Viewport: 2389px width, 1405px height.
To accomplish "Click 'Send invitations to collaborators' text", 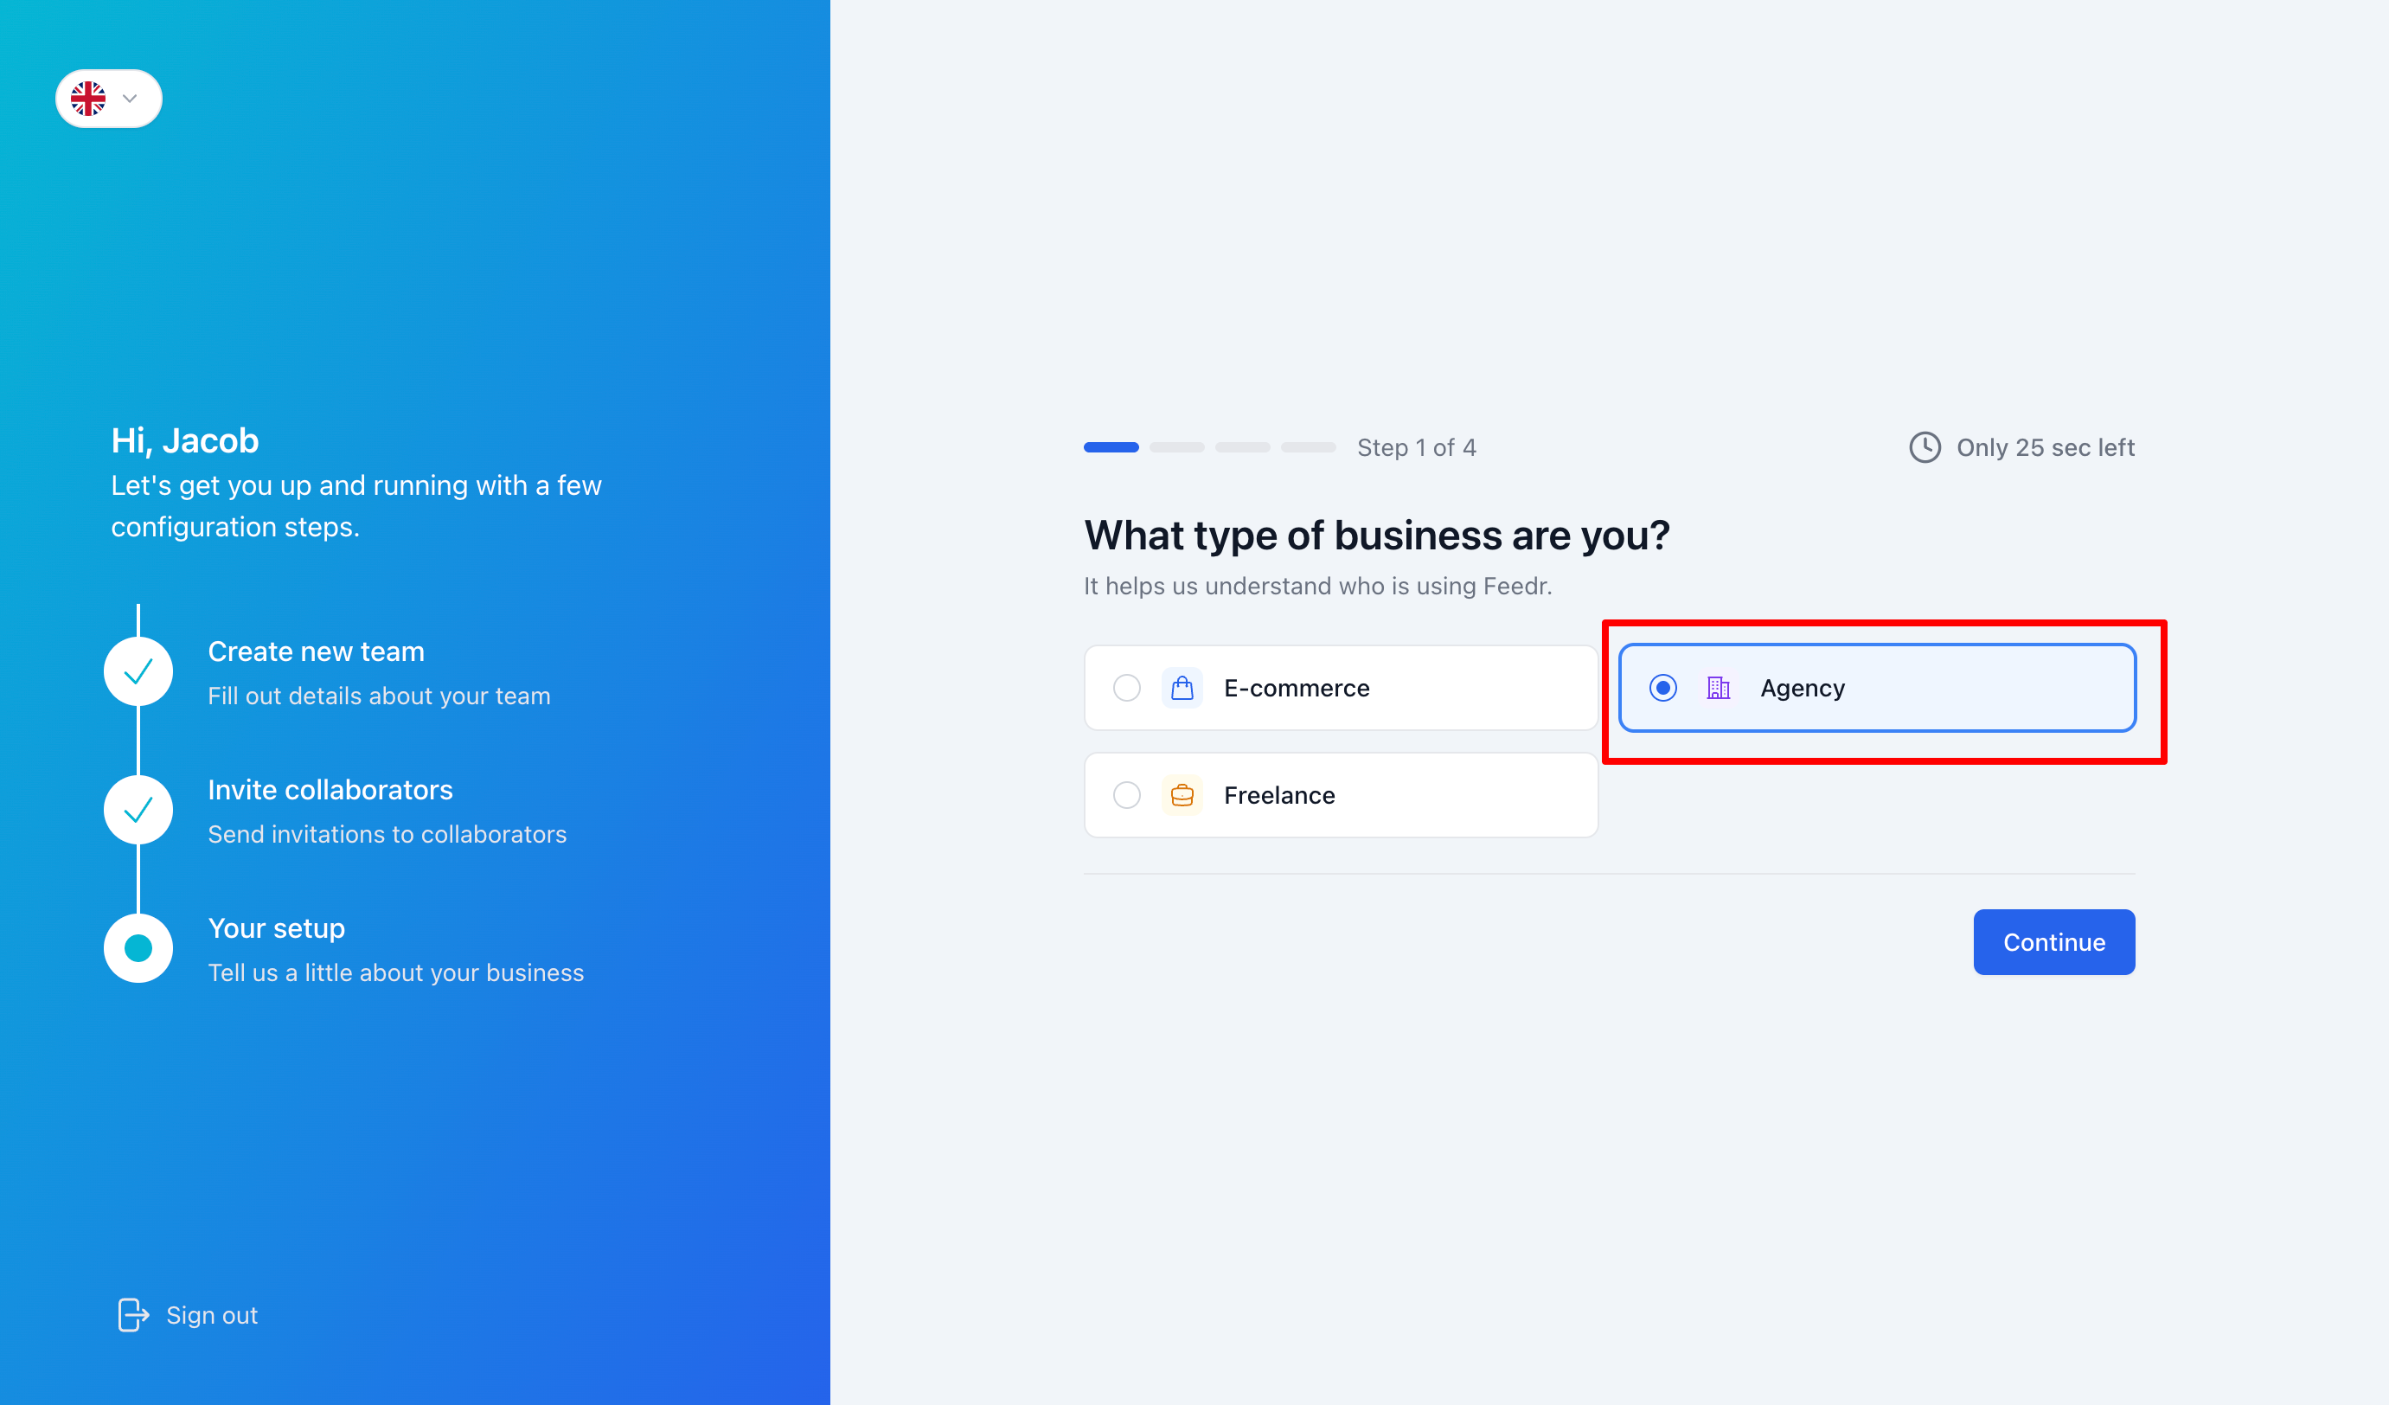I will pos(387,834).
